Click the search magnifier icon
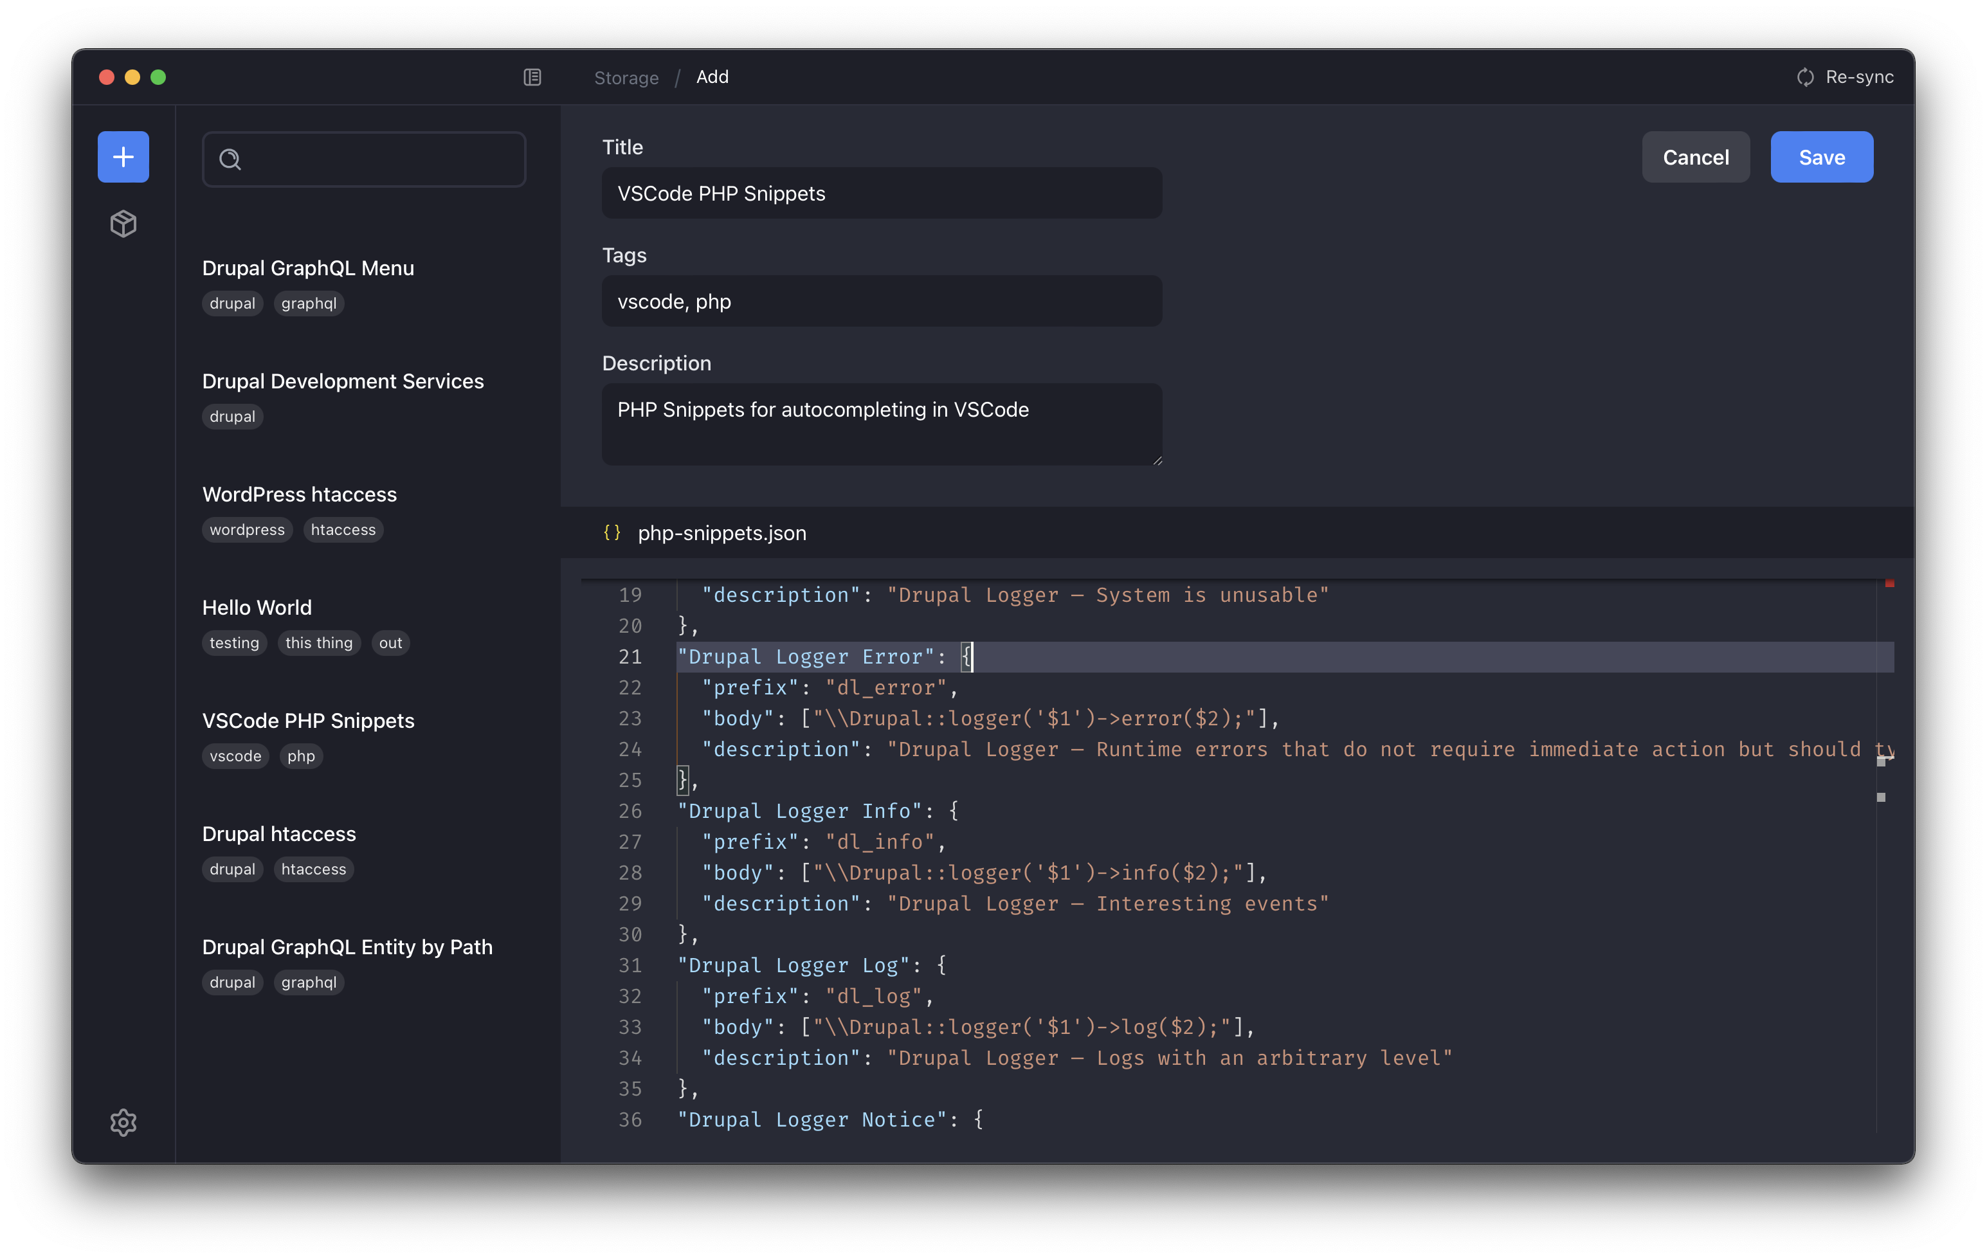 coord(230,159)
